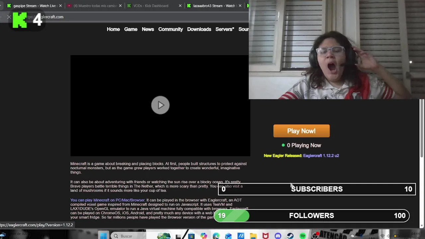The image size is (425, 239).
Task: Click the Kick favicon on VODs tab
Action: [129, 6]
